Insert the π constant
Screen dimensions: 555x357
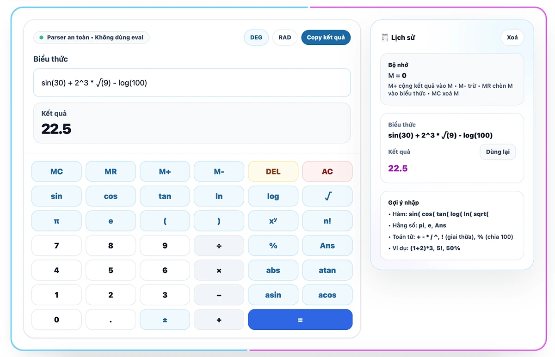click(56, 221)
